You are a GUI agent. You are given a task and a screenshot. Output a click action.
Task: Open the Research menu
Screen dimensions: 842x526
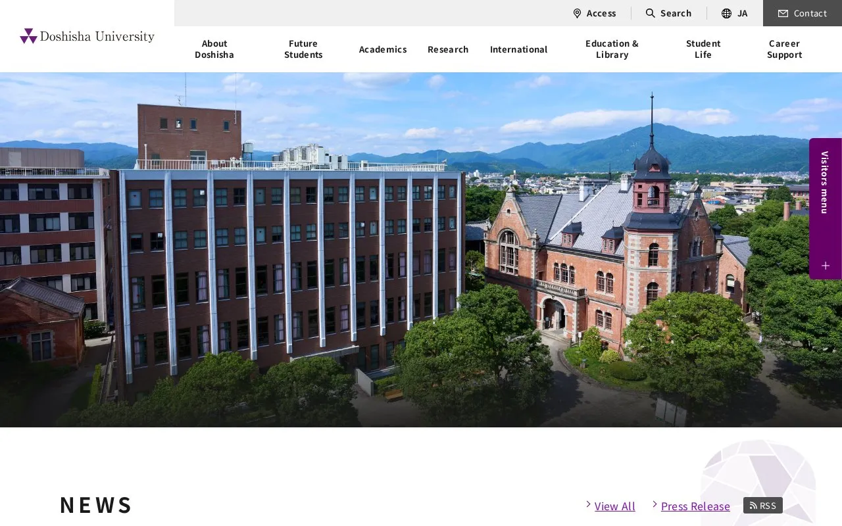[448, 49]
